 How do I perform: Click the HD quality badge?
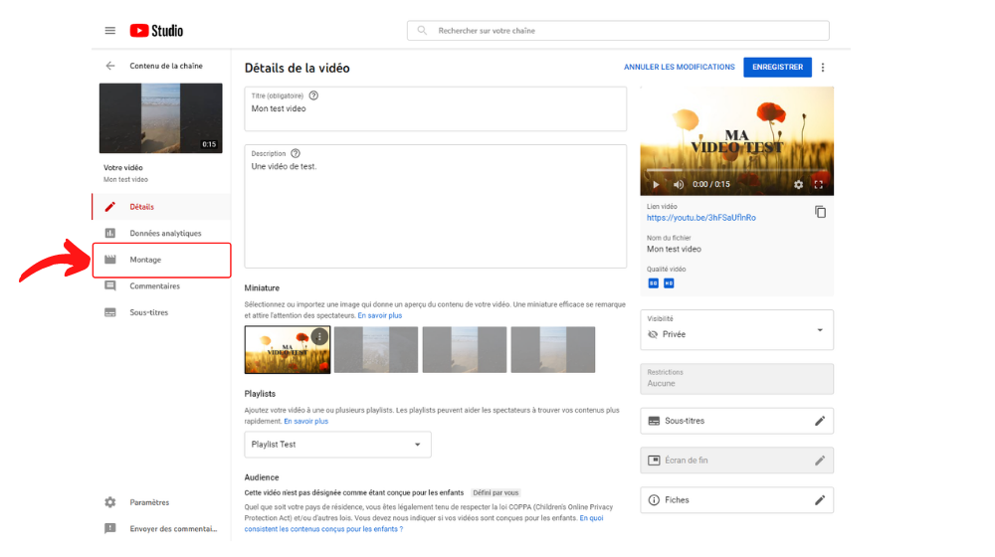(669, 282)
